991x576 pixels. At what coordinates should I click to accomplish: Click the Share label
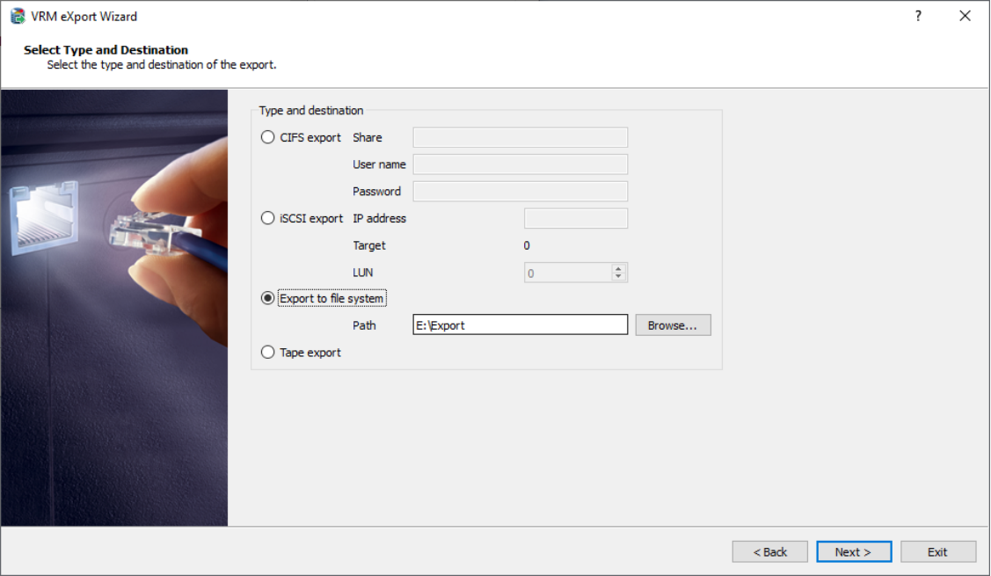(x=368, y=138)
